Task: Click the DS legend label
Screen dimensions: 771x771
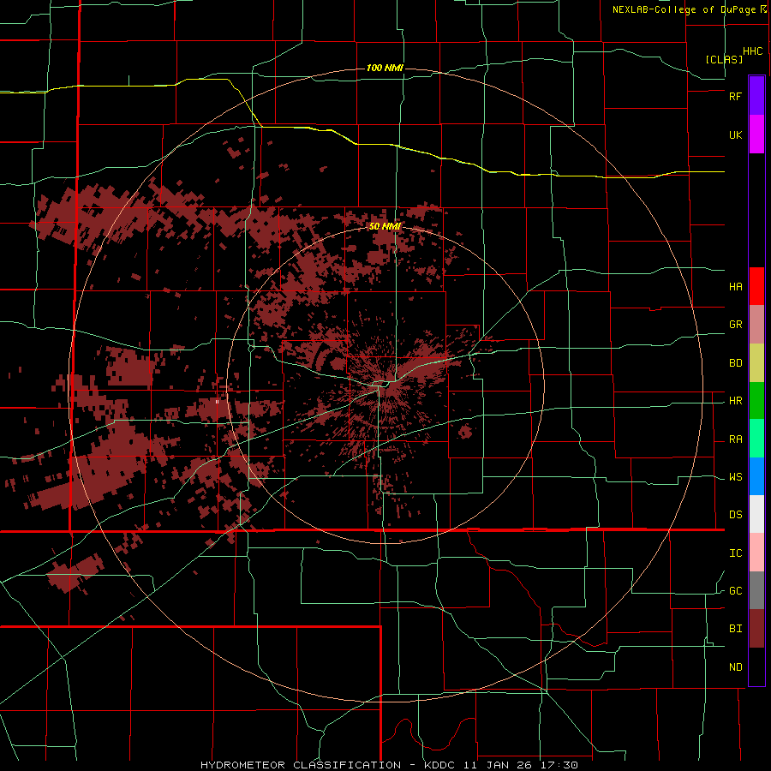Action: click(x=735, y=515)
